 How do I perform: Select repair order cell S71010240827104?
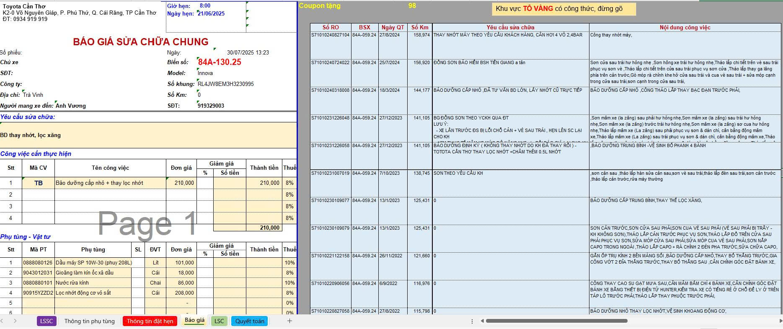[x=330, y=35]
